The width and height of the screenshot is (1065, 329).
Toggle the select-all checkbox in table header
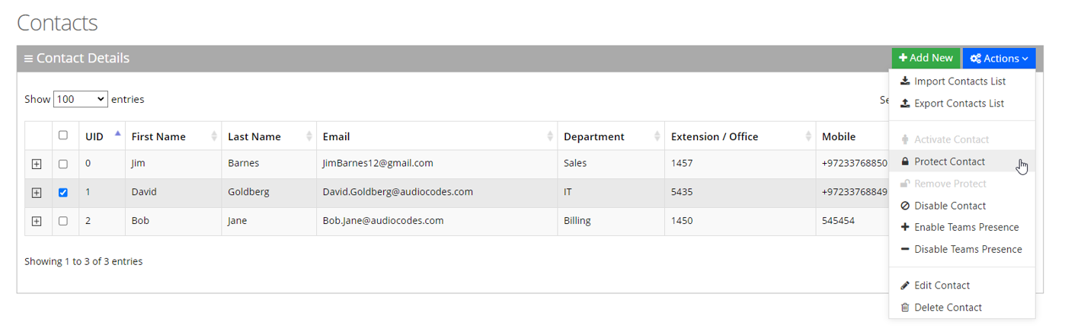click(63, 135)
